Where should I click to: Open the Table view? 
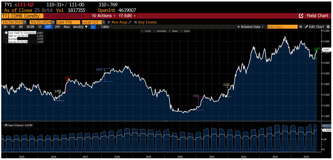[x=105, y=27]
